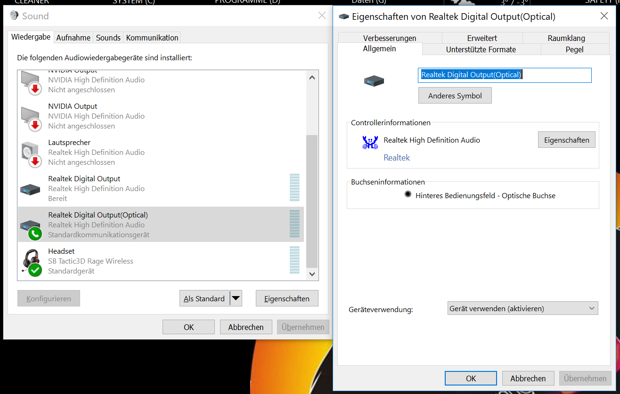This screenshot has width=620, height=394.
Task: Open the Geräteverwendung combo box
Action: (522, 309)
